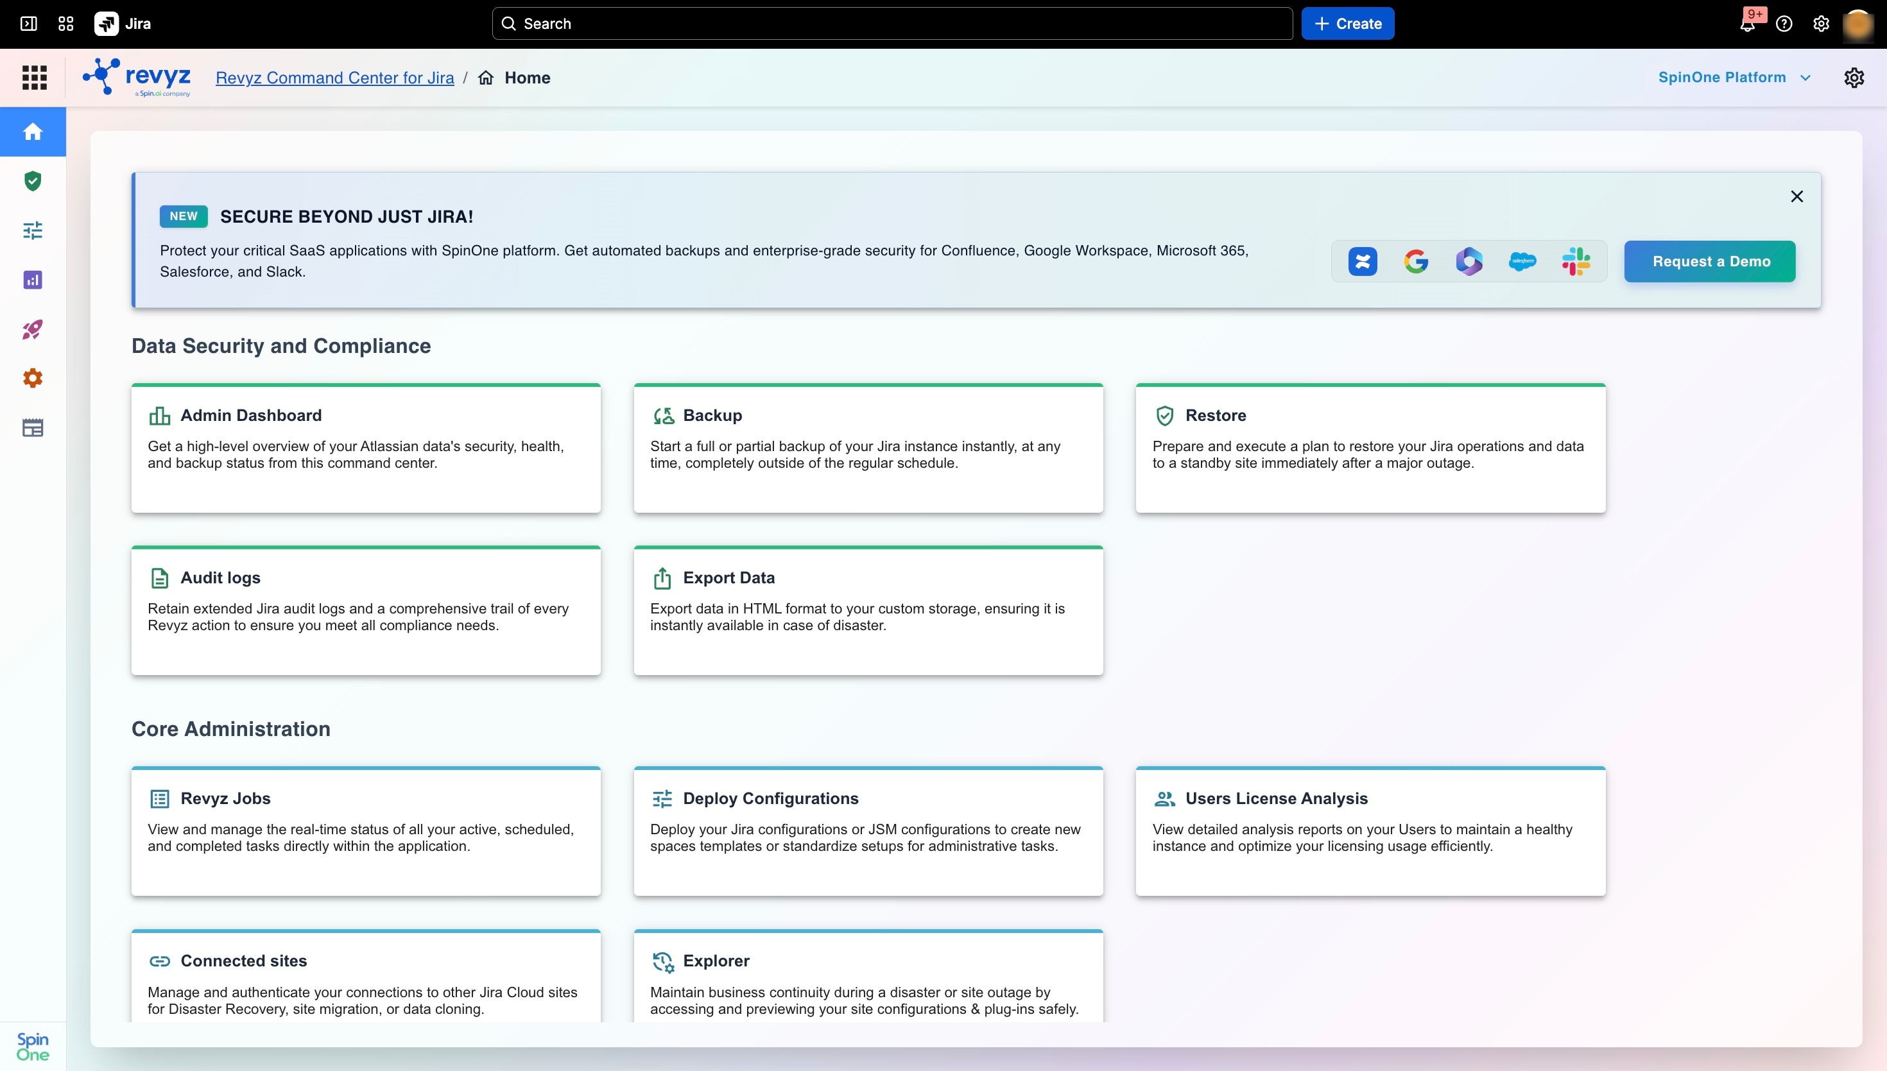Click the home icon in the breadcrumb
This screenshot has height=1071, width=1887.
point(485,77)
